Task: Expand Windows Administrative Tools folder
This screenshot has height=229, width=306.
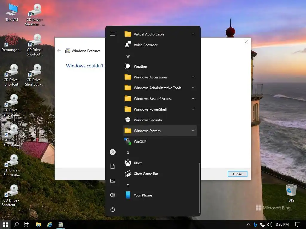Action: [160, 88]
